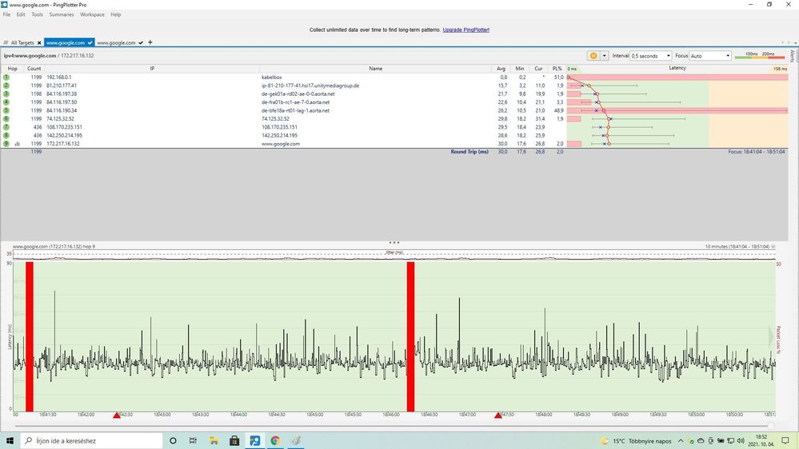This screenshot has width=799, height=449.
Task: Click the green hop 6 circle icon
Action: [6, 118]
